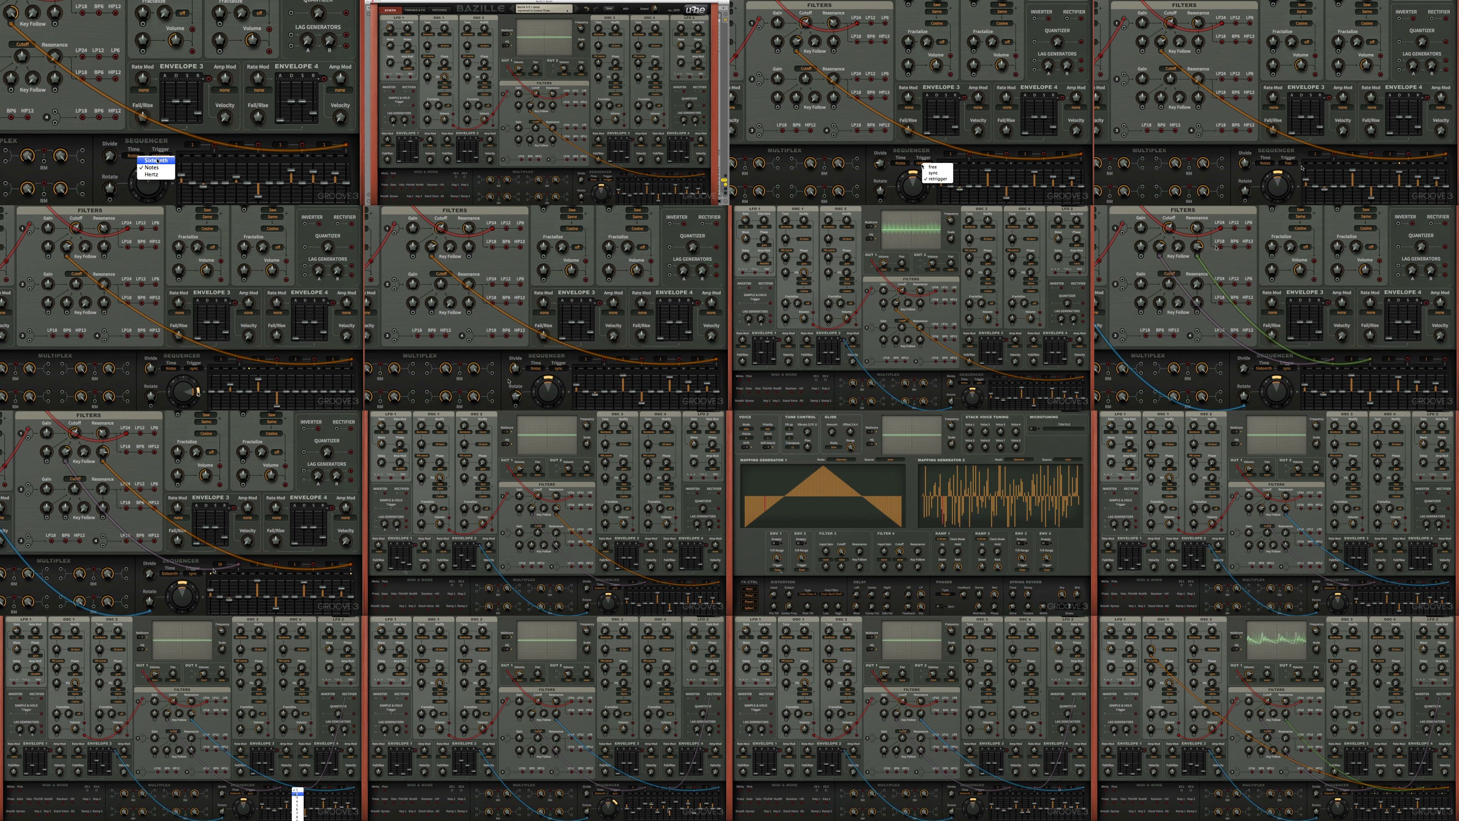This screenshot has width=1459, height=821.
Task: Click the Vibrato (LFO 1) knob
Action: (807, 432)
